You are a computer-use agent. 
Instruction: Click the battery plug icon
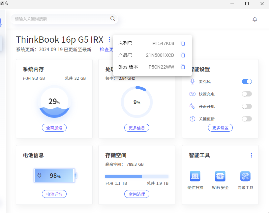point(40,176)
